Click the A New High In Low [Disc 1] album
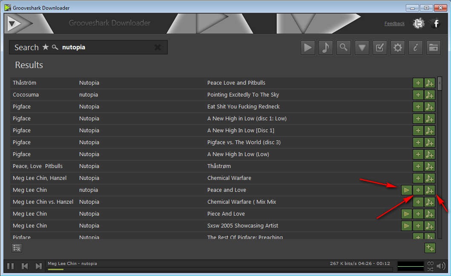 coord(241,131)
